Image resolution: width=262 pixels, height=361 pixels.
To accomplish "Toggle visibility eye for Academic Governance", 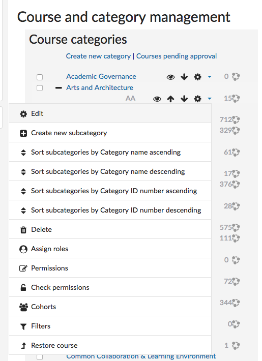I will pyautogui.click(x=170, y=77).
